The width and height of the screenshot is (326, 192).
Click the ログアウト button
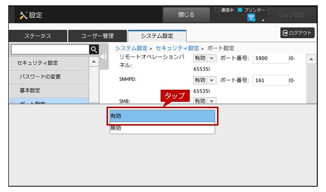point(297,32)
